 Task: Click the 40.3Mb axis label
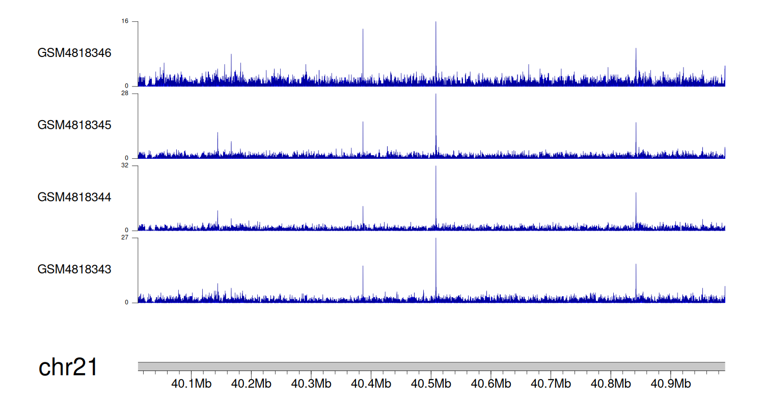pyautogui.click(x=311, y=383)
